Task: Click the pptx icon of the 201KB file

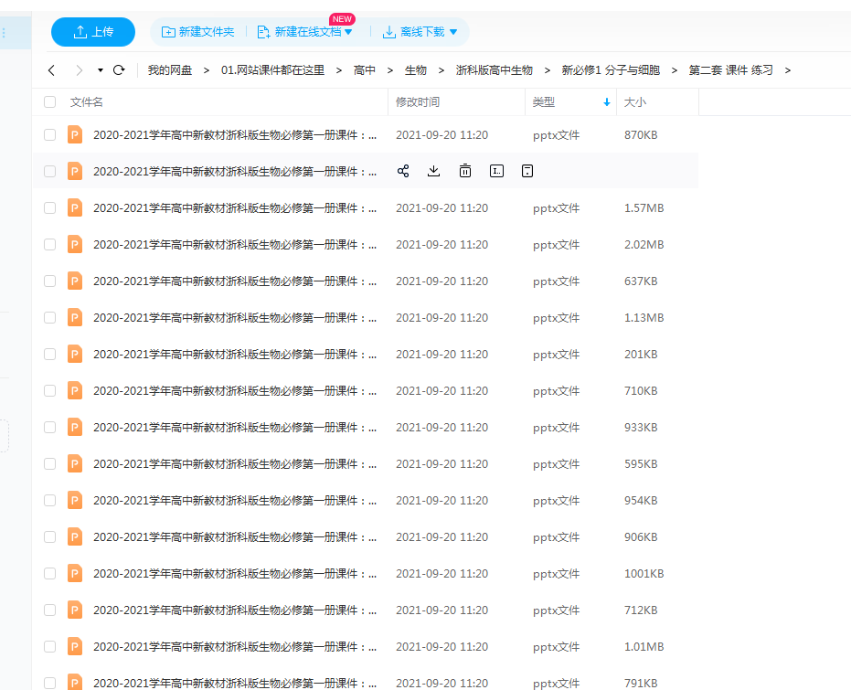Action: 75,355
